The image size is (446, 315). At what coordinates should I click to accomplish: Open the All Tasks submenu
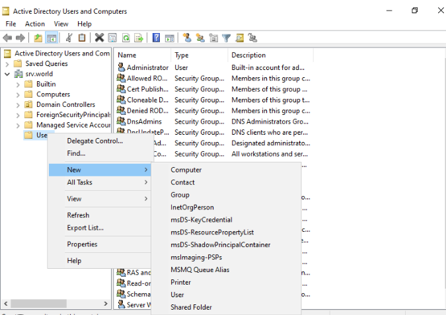[x=100, y=182]
